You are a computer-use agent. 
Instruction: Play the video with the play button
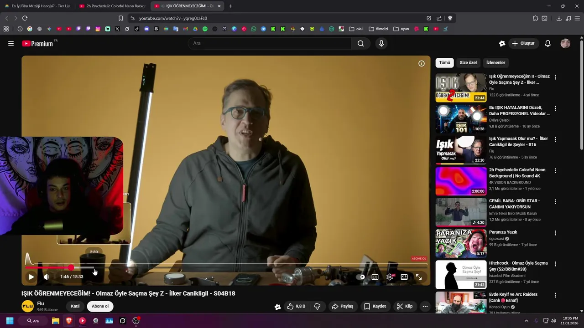coord(31,277)
